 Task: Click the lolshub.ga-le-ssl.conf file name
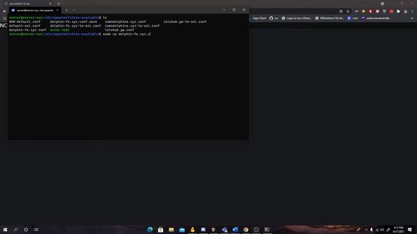185,21
